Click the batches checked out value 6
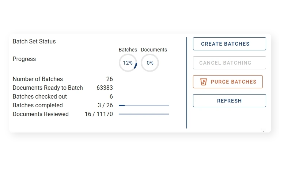This screenshot has height=173, width=284. 111,97
